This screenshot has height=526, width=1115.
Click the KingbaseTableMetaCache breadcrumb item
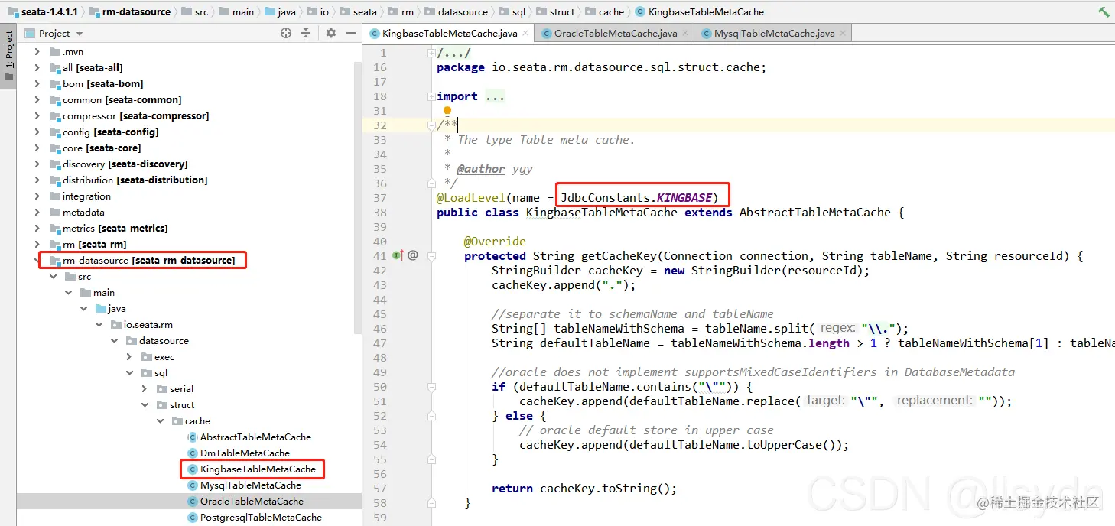coord(699,11)
